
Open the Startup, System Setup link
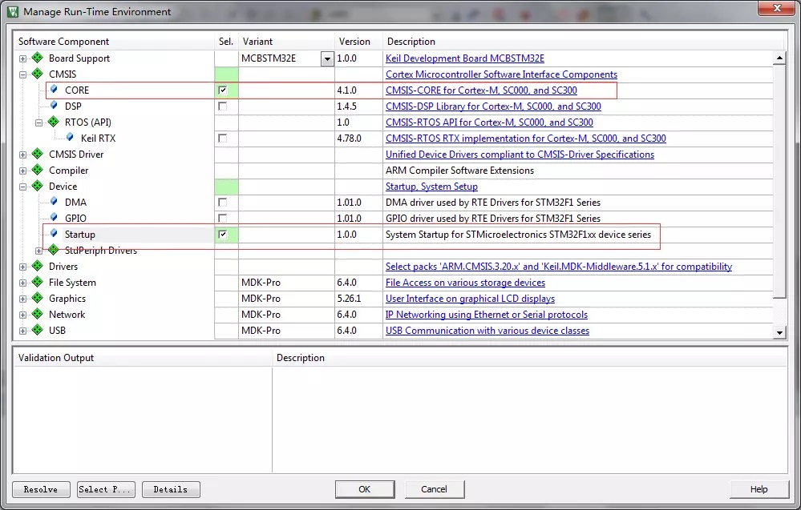[431, 187]
